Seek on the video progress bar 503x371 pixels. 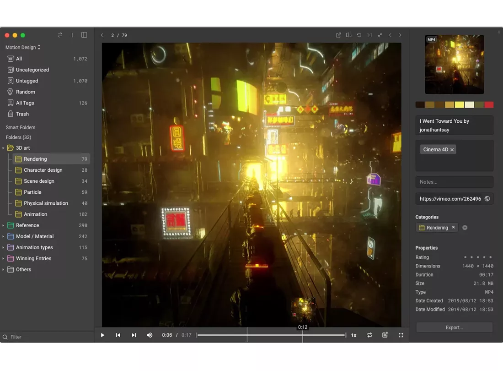[x=271, y=335]
